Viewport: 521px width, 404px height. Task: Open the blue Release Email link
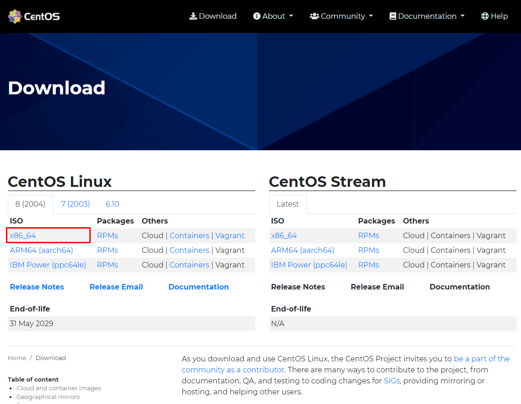point(116,287)
